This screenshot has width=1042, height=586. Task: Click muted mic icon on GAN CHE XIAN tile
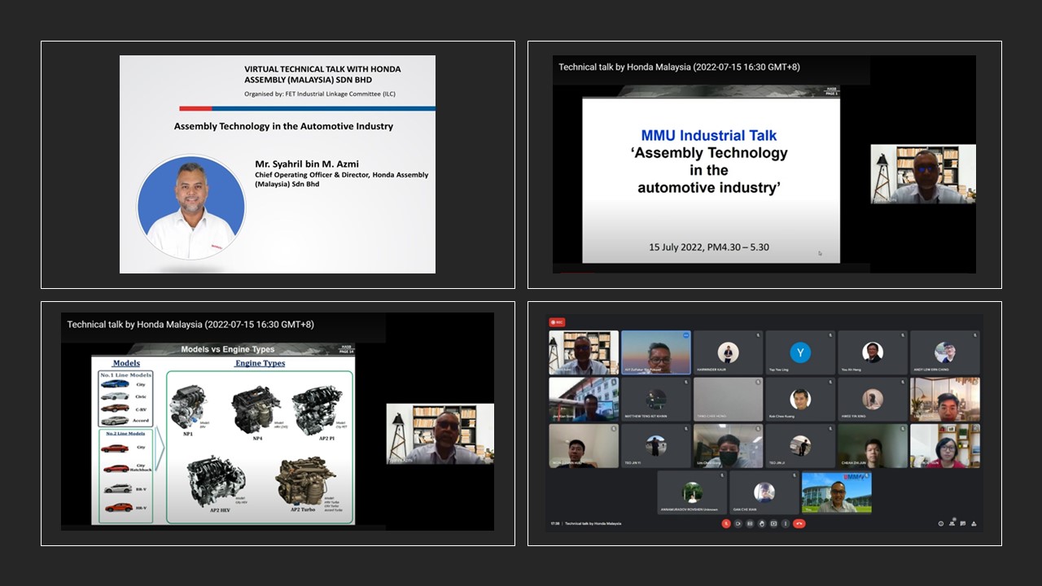(794, 475)
